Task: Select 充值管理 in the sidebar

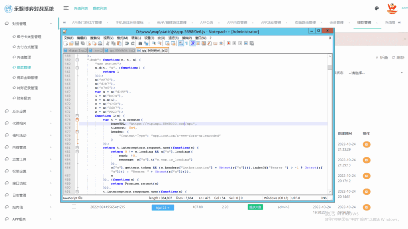Action: [24, 57]
